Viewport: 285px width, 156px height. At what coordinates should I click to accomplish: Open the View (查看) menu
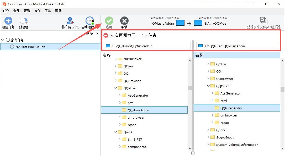coord(27,11)
